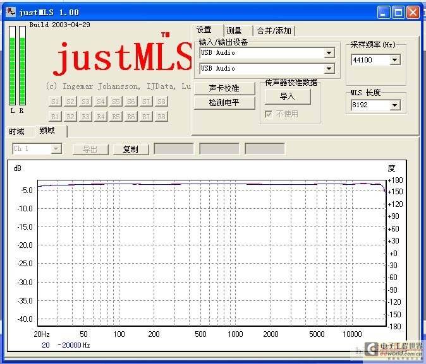Click the second empty readout field

pos(219,149)
